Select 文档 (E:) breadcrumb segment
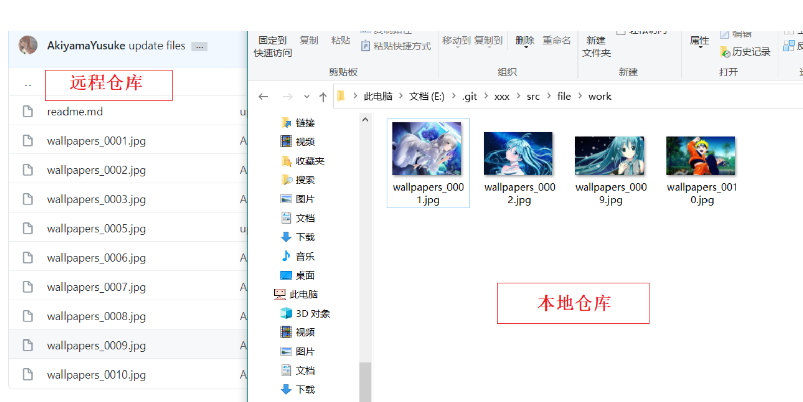This screenshot has width=803, height=402. pyautogui.click(x=427, y=96)
